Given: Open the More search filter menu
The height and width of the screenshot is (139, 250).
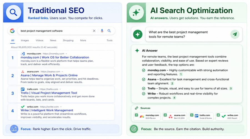Looking at the screenshot, I should pos(83,40).
